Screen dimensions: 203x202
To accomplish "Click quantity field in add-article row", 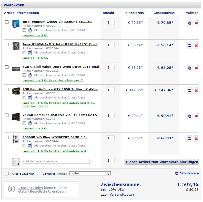I will tap(111, 160).
